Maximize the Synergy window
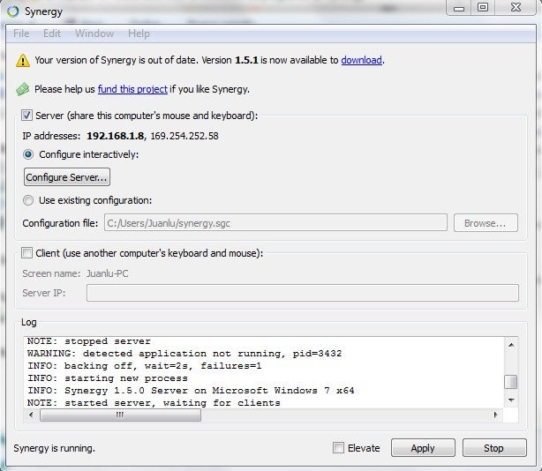This screenshot has width=542, height=471. pyautogui.click(x=483, y=8)
